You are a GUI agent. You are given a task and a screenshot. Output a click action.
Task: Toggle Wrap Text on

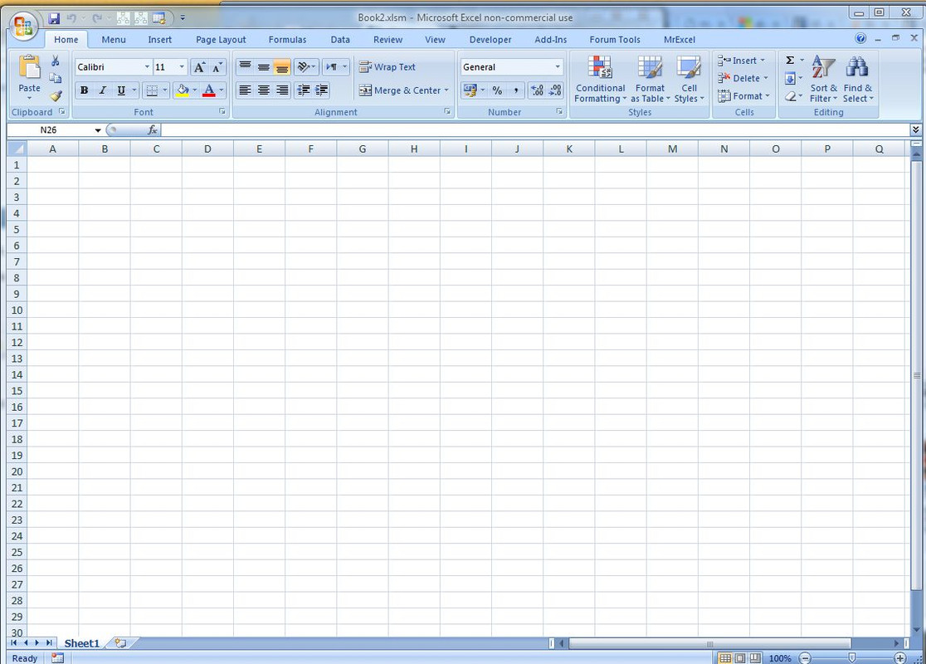click(x=387, y=67)
